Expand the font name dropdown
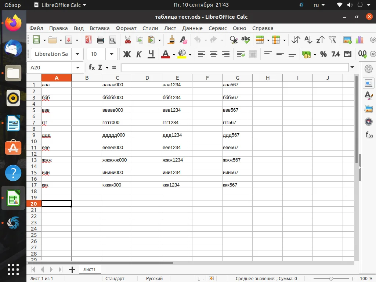 pyautogui.click(x=77, y=54)
